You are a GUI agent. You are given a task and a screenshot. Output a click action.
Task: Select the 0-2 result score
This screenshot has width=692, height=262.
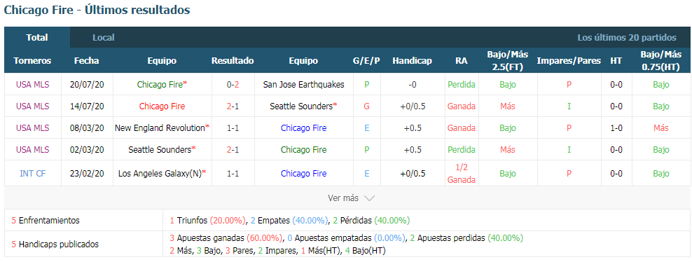pos(233,84)
